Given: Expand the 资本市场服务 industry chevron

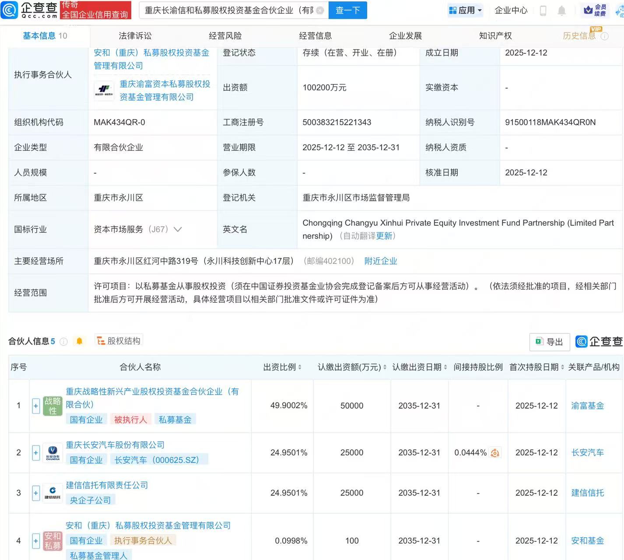Looking at the screenshot, I should 178,229.
